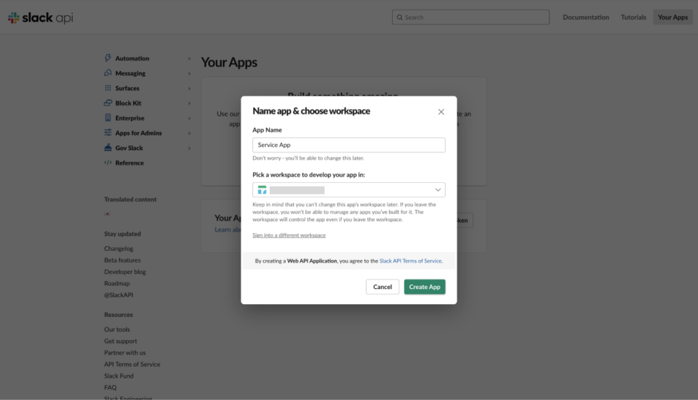Expand the Automation sidebar section
The height and width of the screenshot is (400, 698).
pos(189,59)
